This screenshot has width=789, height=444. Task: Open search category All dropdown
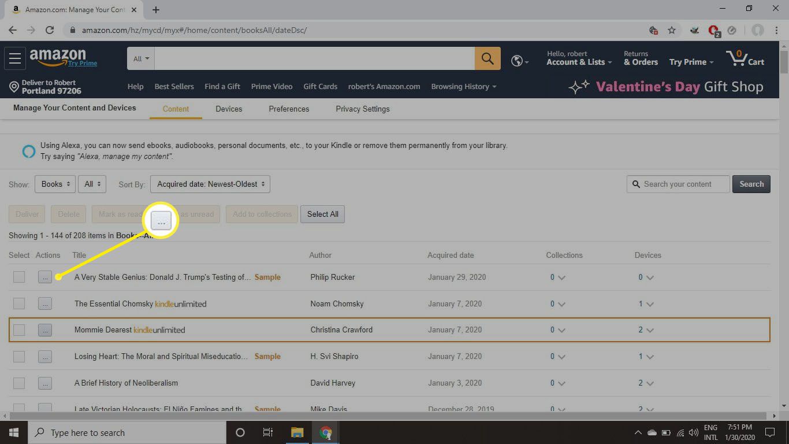pyautogui.click(x=141, y=58)
